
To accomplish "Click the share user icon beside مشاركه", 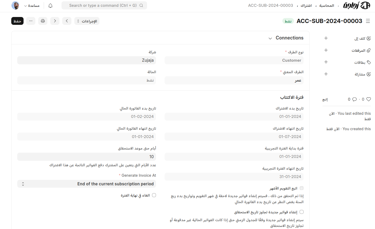I will [x=369, y=74].
